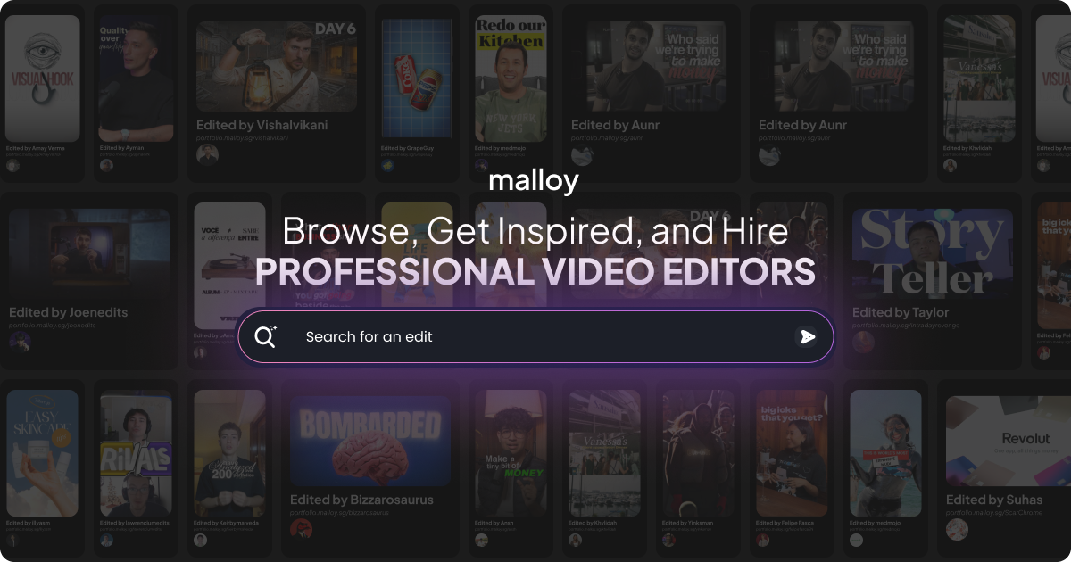
Task: Click Vishalvikani's profile avatar icon
Action: pos(207,153)
